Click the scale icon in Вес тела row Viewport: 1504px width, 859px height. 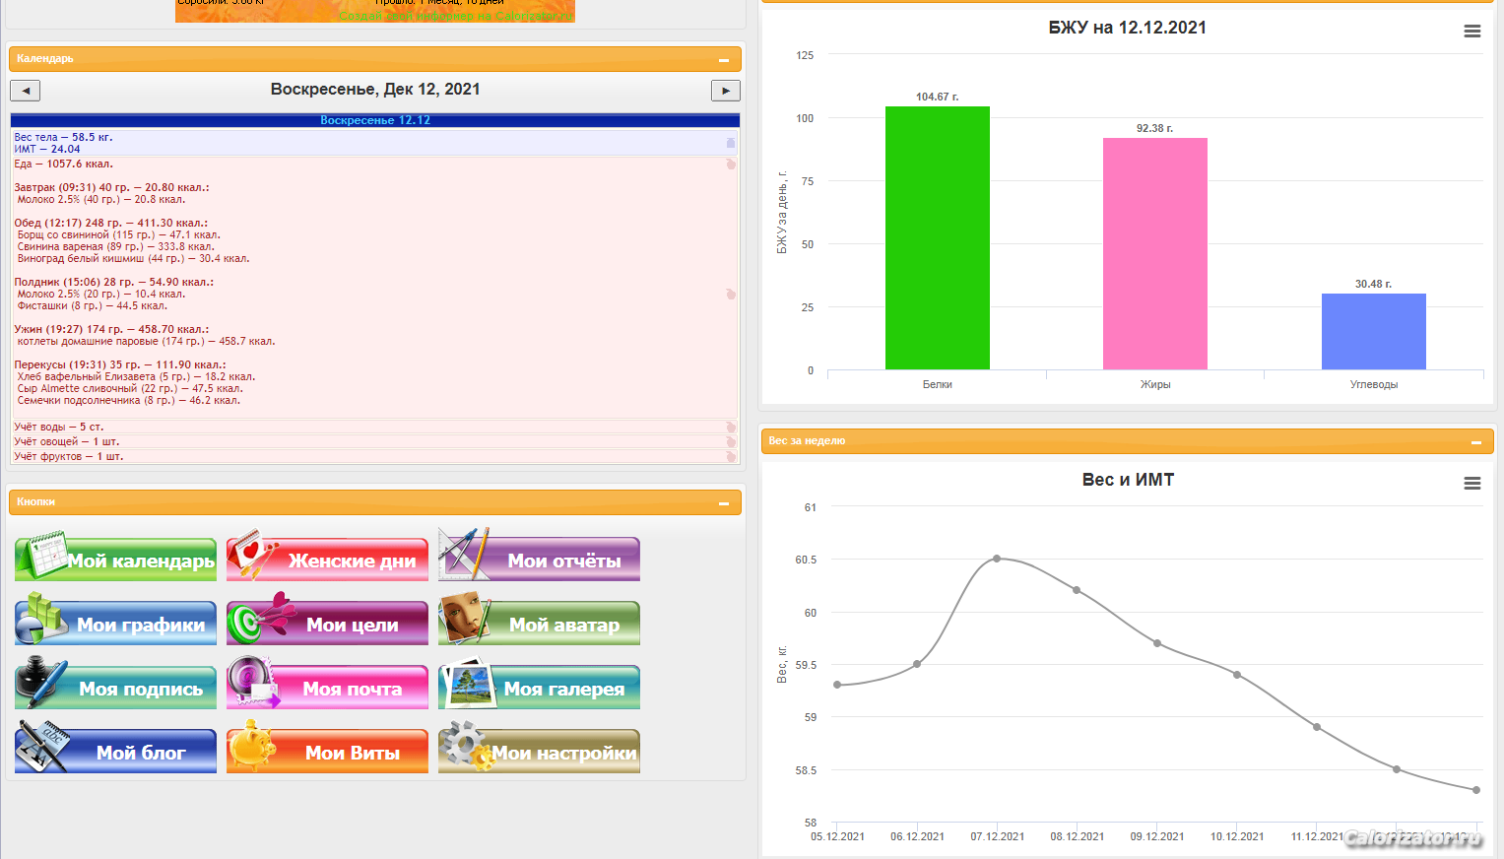[731, 143]
